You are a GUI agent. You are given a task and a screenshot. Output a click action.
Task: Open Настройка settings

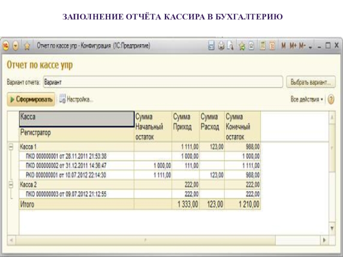[76, 99]
